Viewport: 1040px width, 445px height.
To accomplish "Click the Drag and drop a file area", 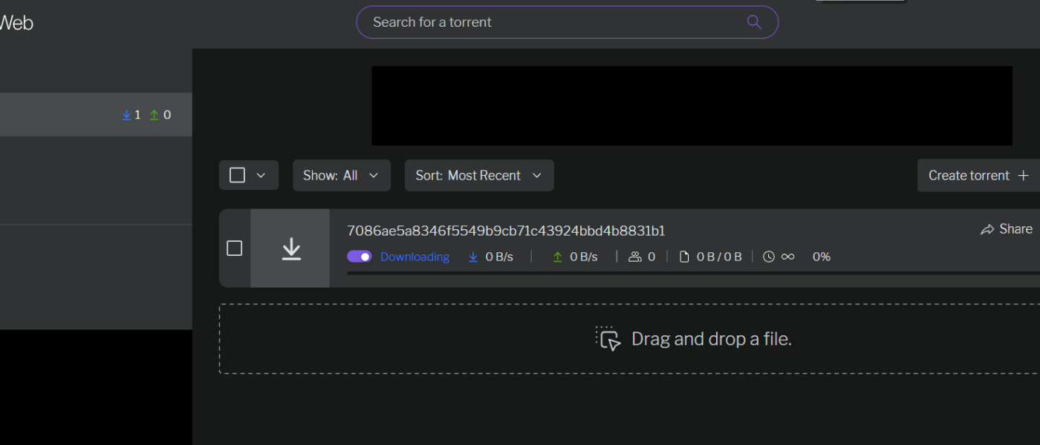I will 629,339.
